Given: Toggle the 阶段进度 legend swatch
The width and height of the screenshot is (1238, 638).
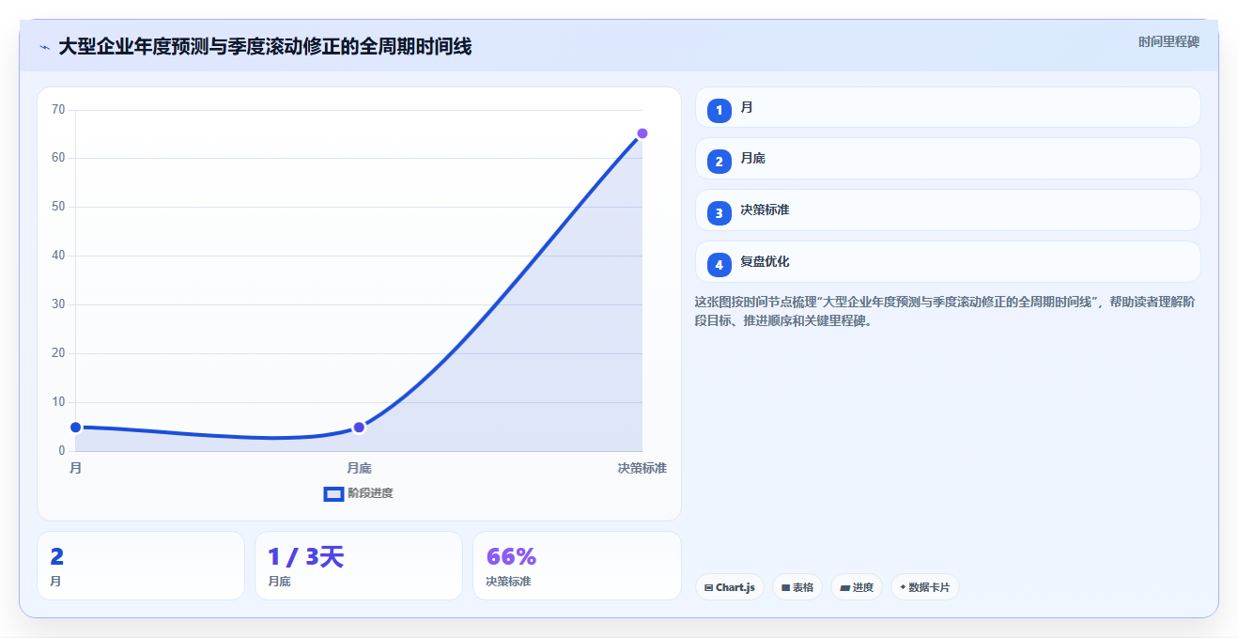Looking at the screenshot, I should pos(333,493).
